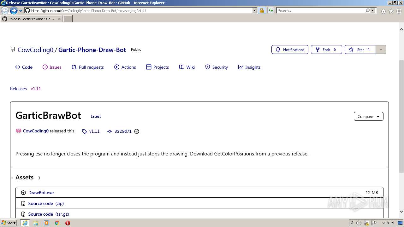Open the volume speaker tray icon
This screenshot has height=227, width=404.
click(359, 223)
